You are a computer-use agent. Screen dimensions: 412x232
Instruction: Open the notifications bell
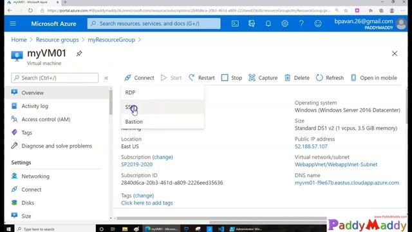268,24
